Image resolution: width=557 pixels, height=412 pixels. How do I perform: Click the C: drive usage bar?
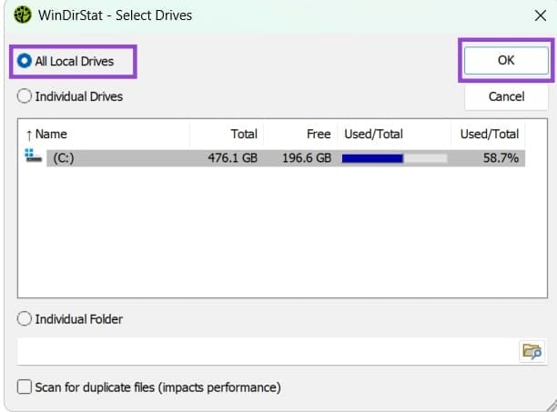point(394,158)
